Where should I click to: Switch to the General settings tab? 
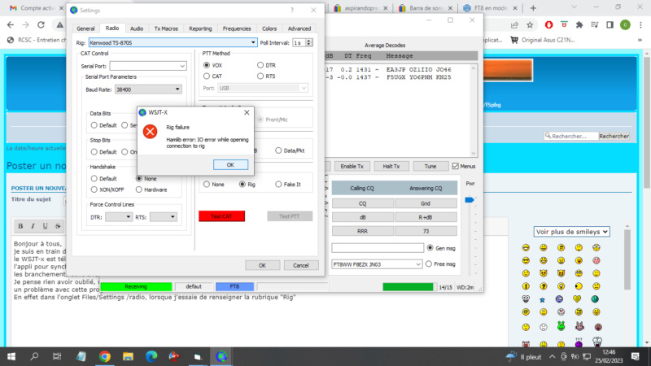[85, 28]
